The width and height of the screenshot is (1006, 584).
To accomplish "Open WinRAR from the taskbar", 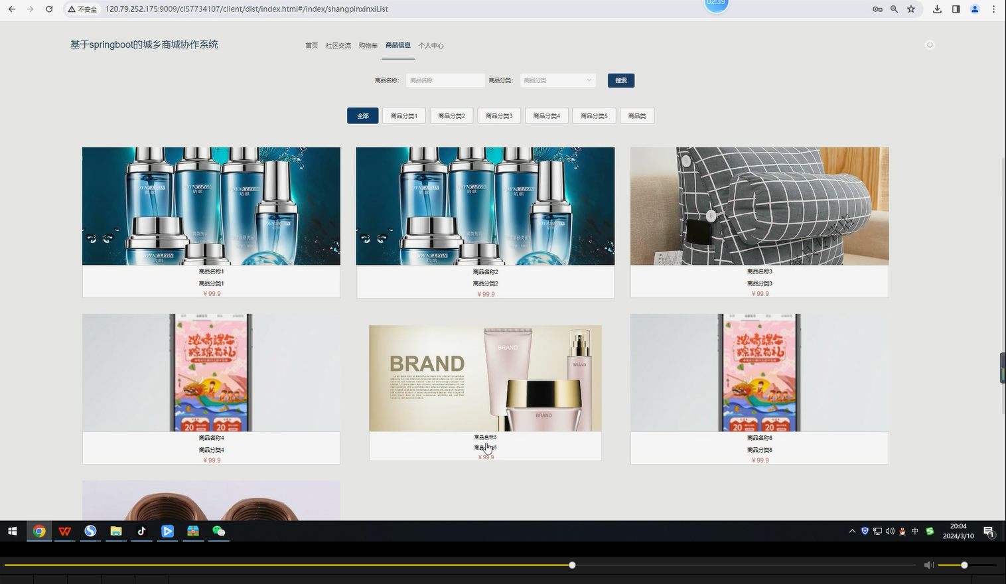I will (193, 531).
